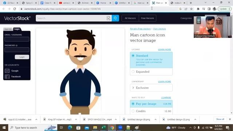This screenshot has width=233, height=131.
Task: Click the Facebook login icon
Action: pos(7,77)
